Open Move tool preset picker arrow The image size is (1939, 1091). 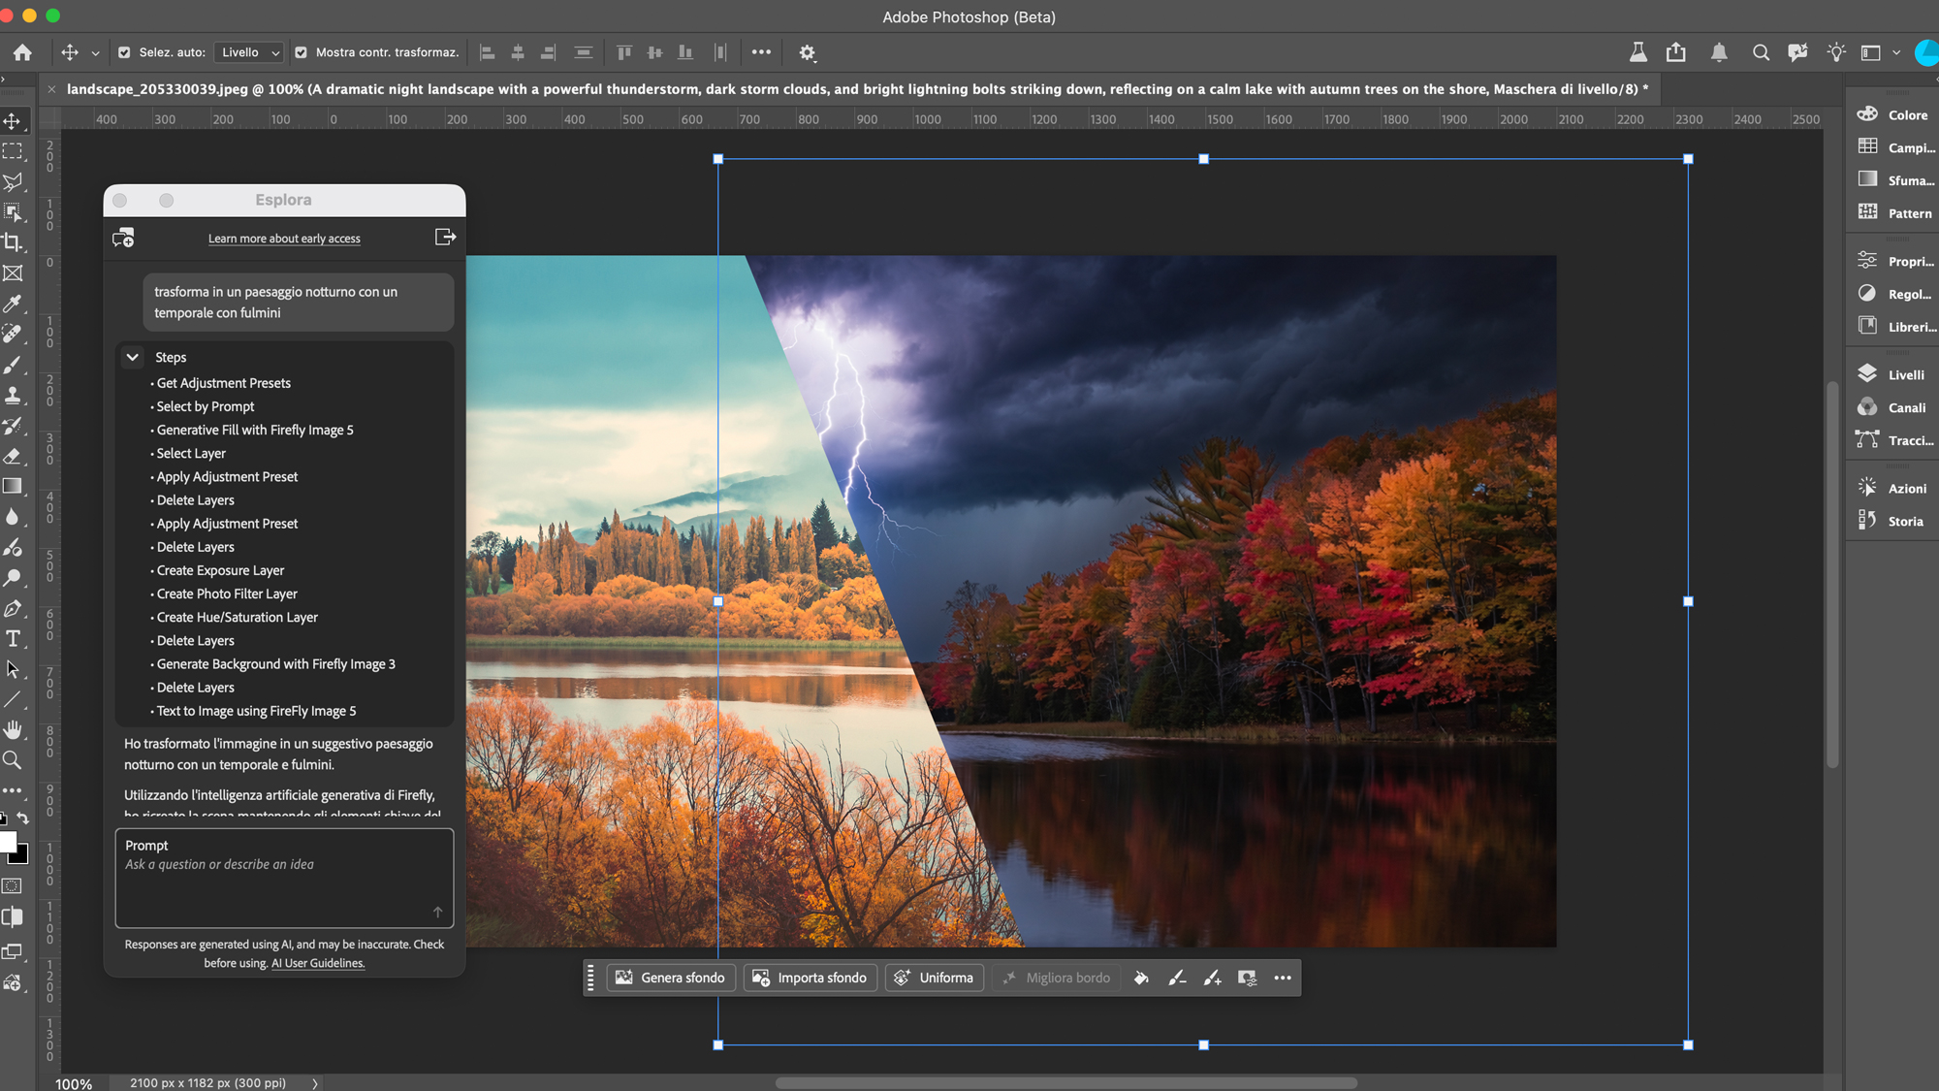[x=95, y=53]
